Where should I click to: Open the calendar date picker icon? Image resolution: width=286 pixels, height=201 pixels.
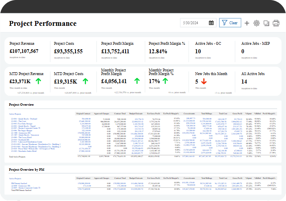[211, 23]
